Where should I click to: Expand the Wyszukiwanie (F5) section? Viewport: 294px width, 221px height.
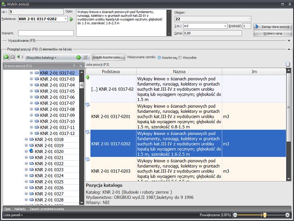pyautogui.click(x=289, y=40)
